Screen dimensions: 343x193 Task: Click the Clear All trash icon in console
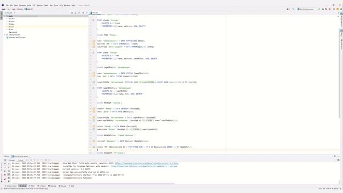click(x=9, y=181)
